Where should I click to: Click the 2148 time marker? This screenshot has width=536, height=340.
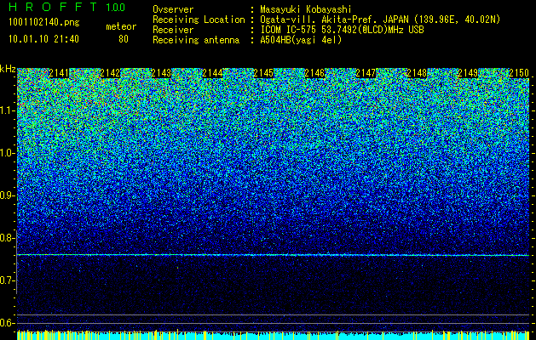point(417,73)
